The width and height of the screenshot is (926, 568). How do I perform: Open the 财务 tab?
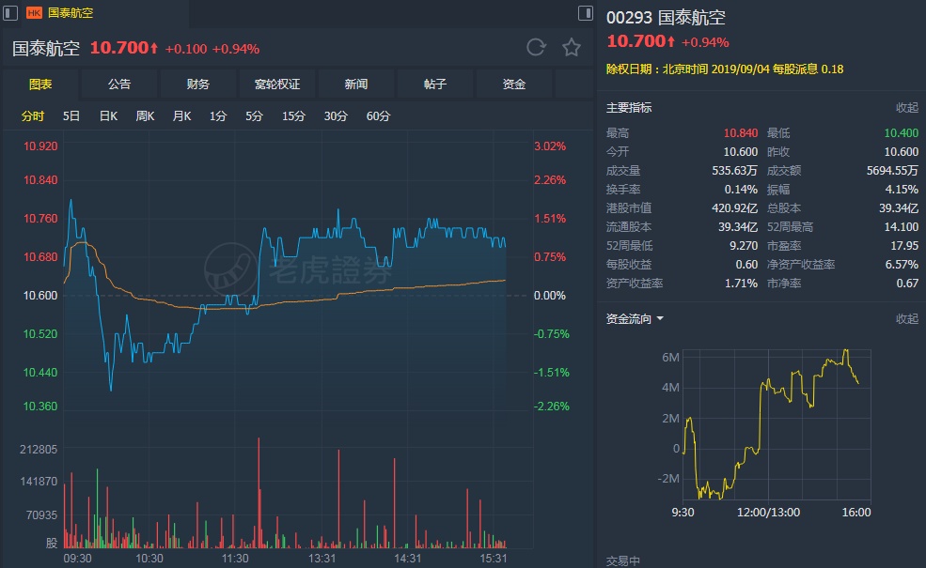pyautogui.click(x=198, y=84)
